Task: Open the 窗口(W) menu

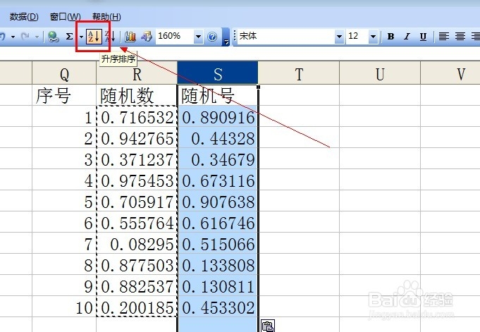Action: [x=66, y=16]
